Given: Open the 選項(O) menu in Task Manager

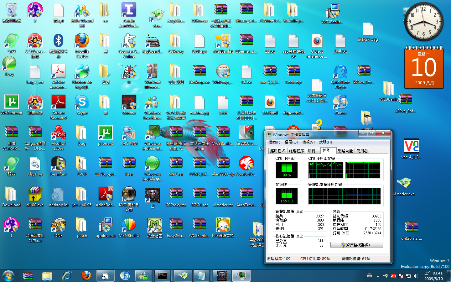Looking at the screenshot, I should tap(291, 142).
